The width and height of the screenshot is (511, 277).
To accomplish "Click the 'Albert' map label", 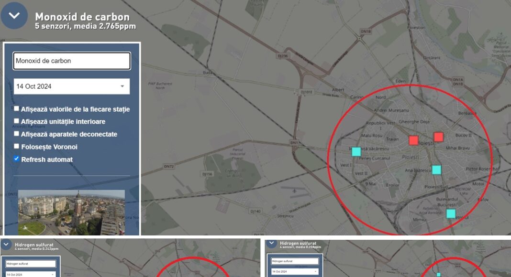I will 338,90.
